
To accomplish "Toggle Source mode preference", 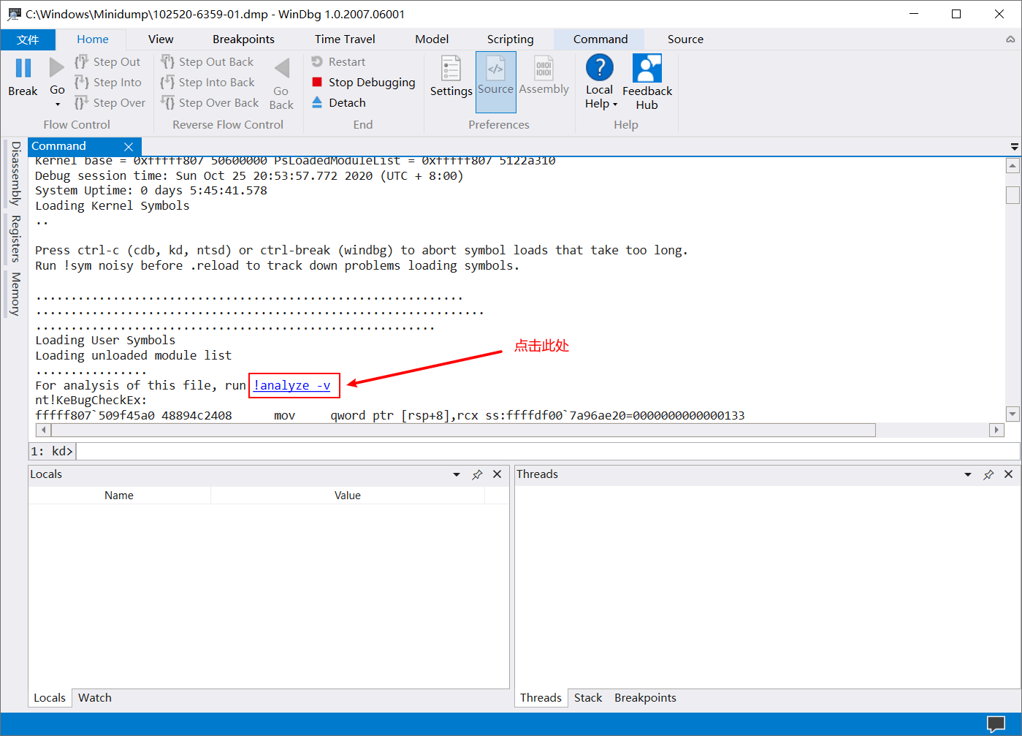I will (495, 82).
